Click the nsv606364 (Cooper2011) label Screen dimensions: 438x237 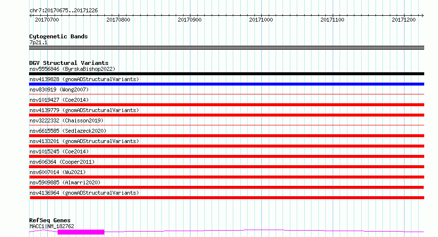[x=62, y=162]
